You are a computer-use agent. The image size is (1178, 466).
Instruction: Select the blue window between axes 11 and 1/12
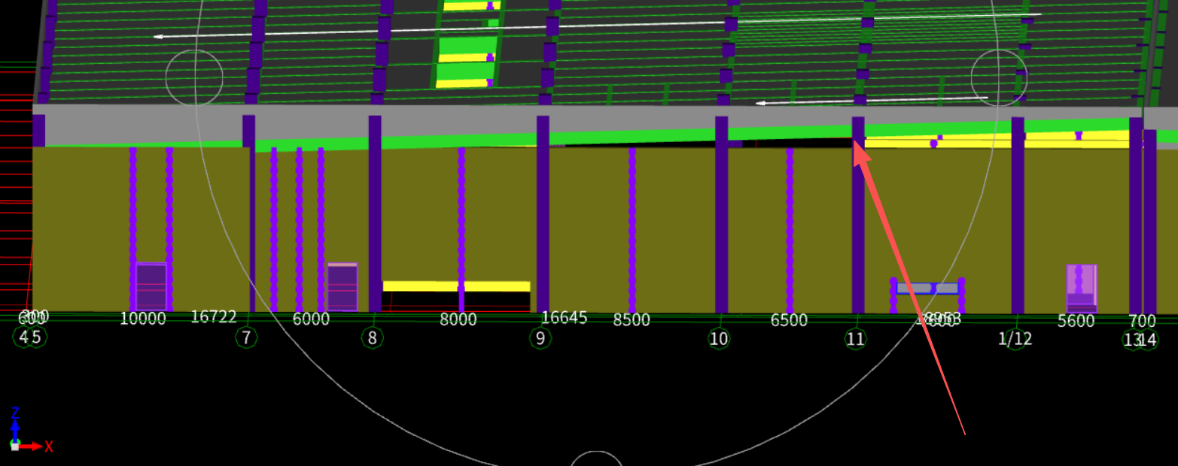(927, 288)
